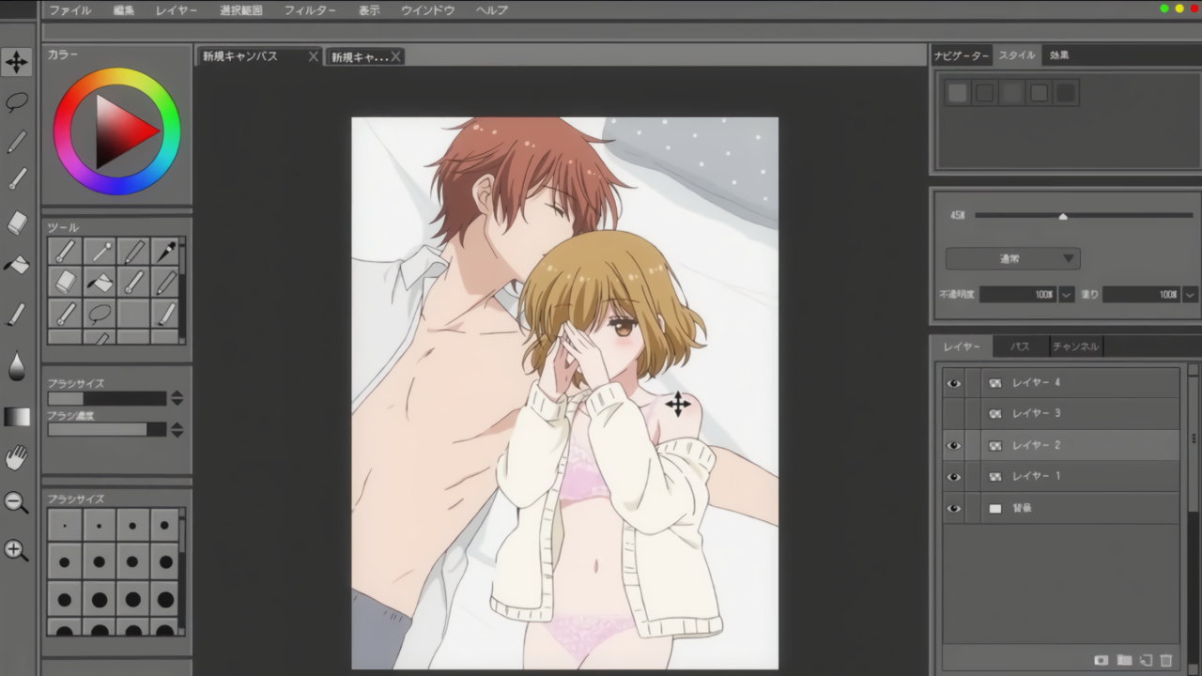
Task: Select the Hand pan tool
Action: tap(17, 458)
